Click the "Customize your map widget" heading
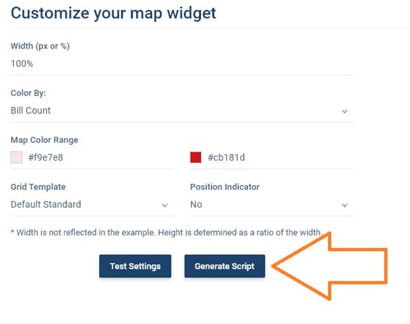Screen dimensions: 410x324 tap(113, 12)
